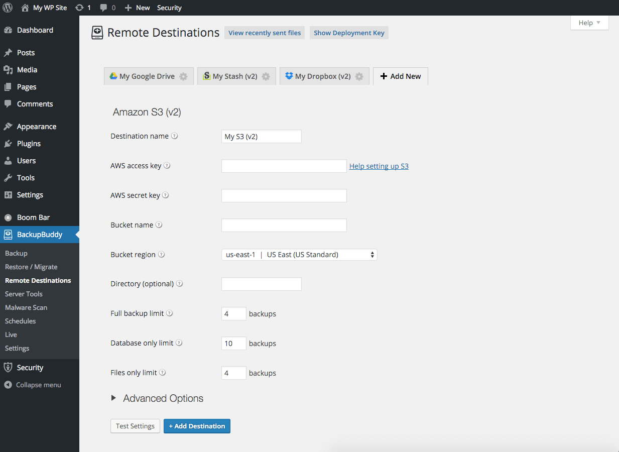Click Directory (optional) help icon

click(180, 284)
